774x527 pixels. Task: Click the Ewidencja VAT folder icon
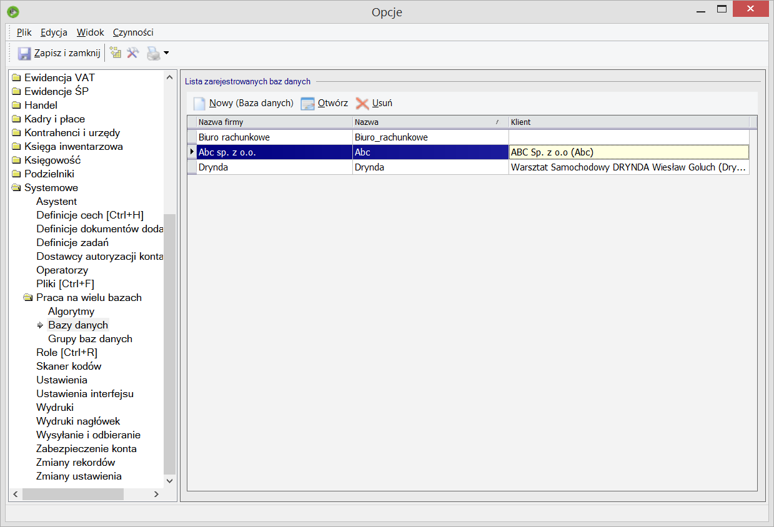tap(16, 78)
